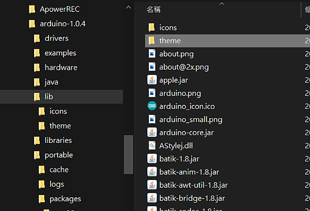The image size is (310, 211).
Task: Open the cache folder label in the tree
Action: click(x=59, y=170)
